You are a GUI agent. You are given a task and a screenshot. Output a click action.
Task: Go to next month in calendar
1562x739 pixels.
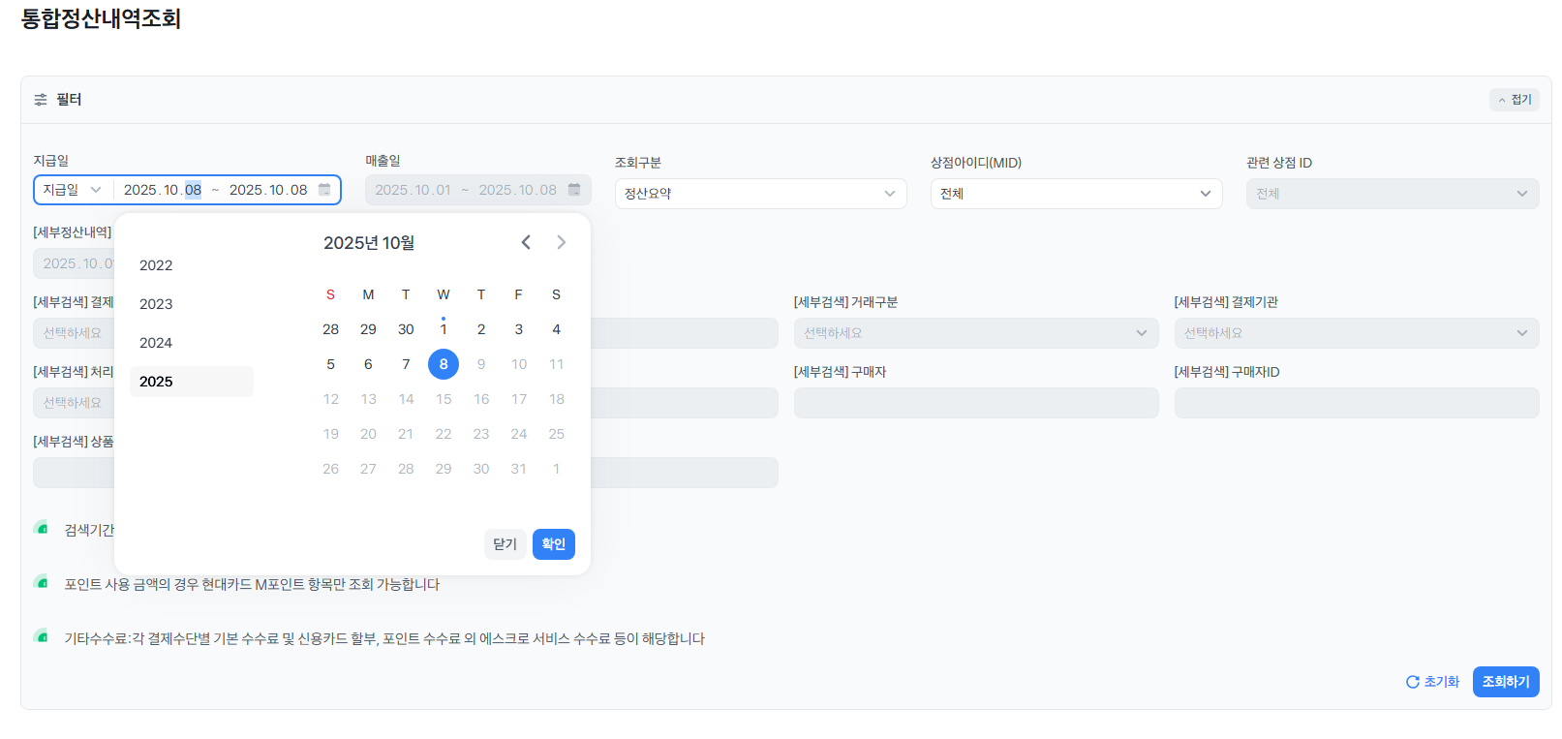click(561, 242)
